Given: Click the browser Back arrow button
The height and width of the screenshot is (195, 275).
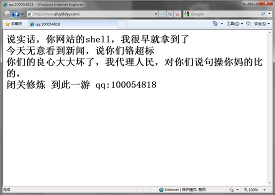Looking at the screenshot, I should tap(7, 14).
